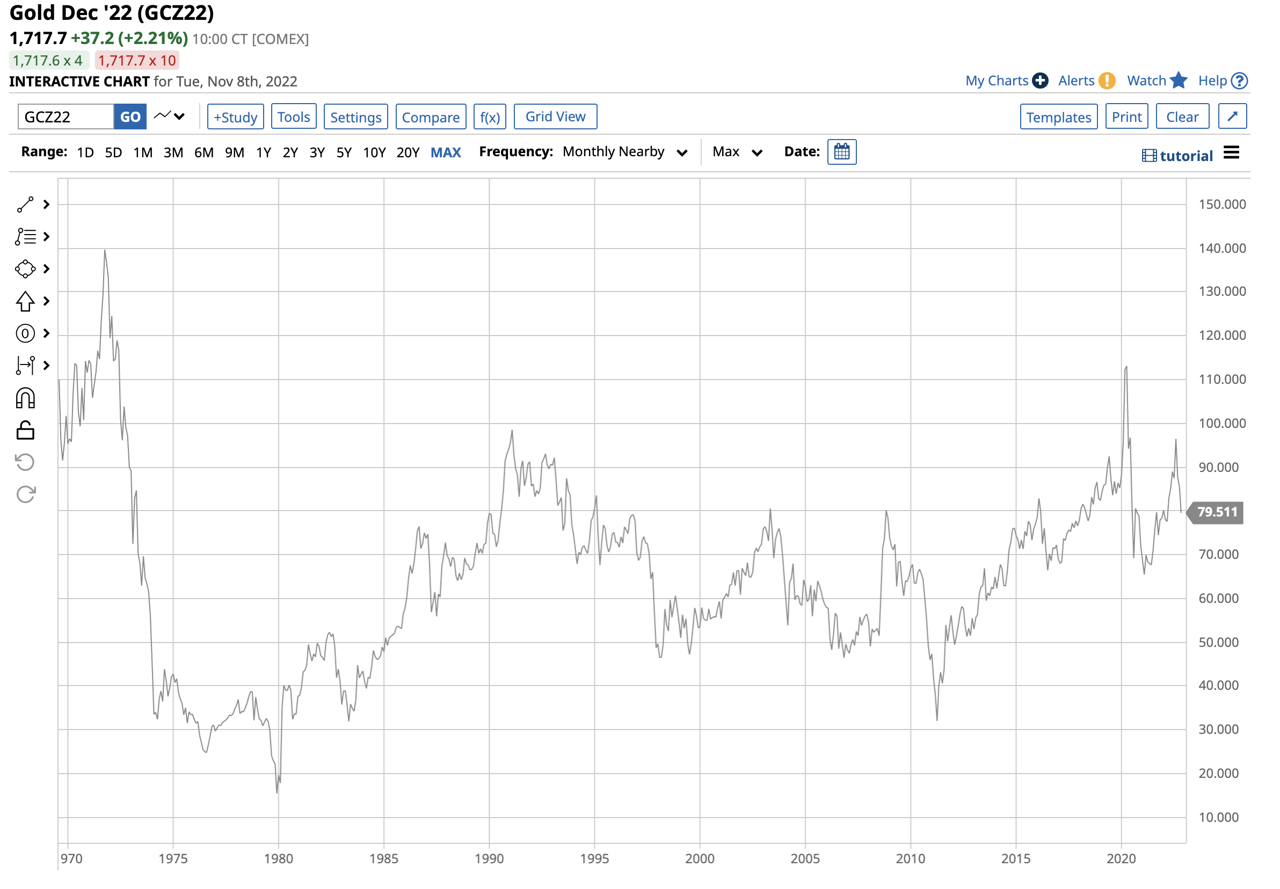1280x889 pixels.
Task: Click the Fibonacci retracement tool icon
Action: coord(25,237)
